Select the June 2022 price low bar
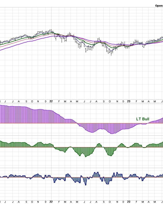Screen dimensions: 163x204 point(86,51)
